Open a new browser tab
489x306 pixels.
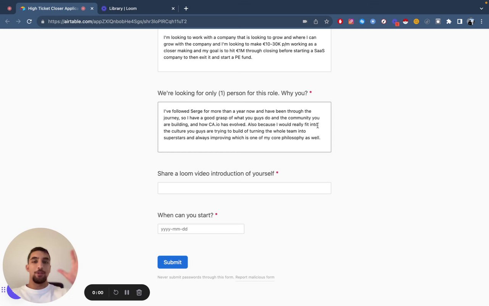coord(186,8)
